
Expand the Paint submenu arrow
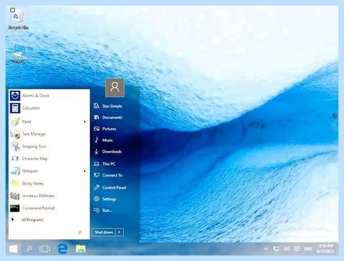85,122
